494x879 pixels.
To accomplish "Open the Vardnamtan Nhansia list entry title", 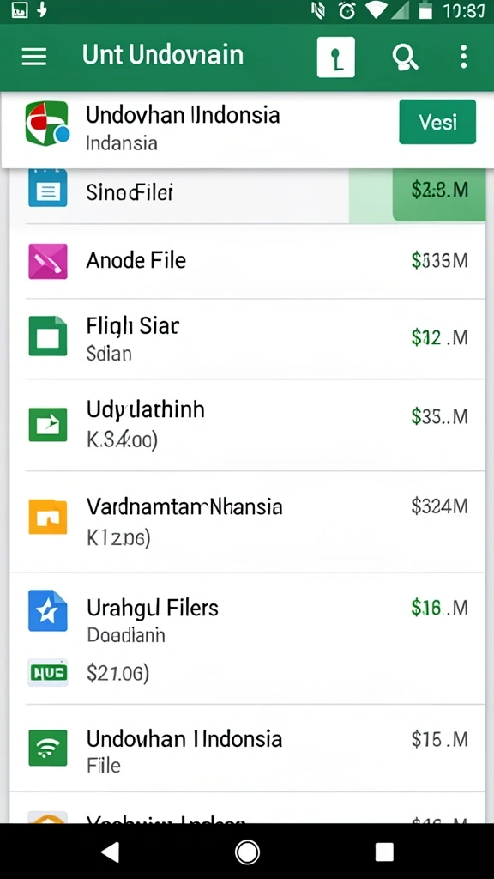I will [184, 506].
